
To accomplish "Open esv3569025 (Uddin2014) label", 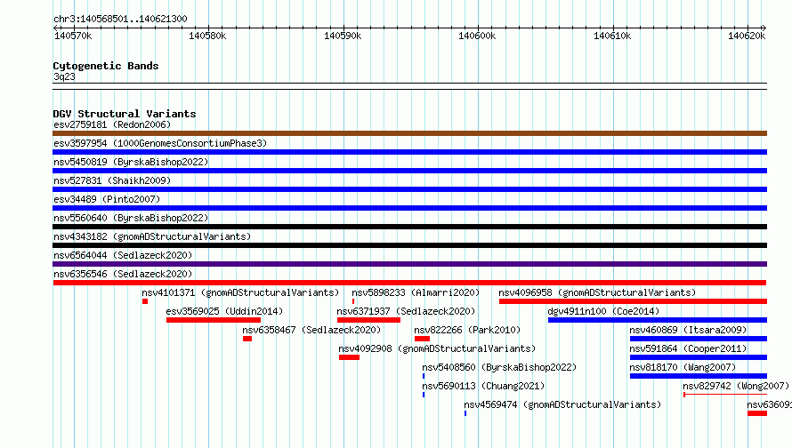I will click(224, 311).
